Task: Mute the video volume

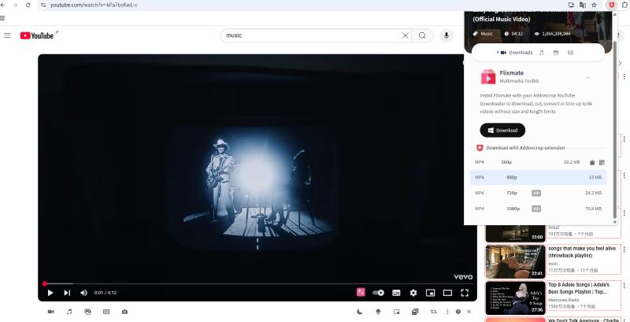Action: 83,293
